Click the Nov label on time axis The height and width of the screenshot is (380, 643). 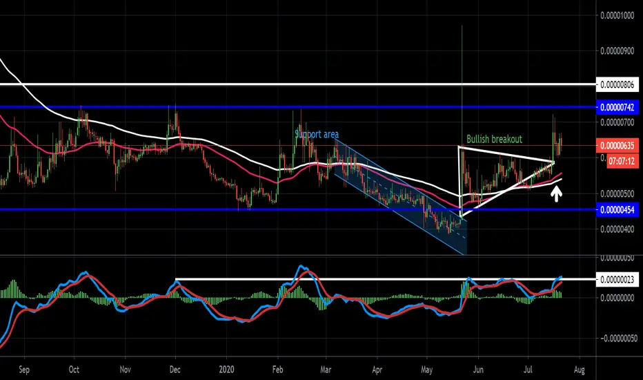coord(125,370)
